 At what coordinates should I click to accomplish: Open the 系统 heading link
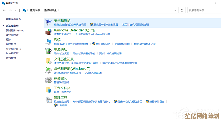(57, 40)
